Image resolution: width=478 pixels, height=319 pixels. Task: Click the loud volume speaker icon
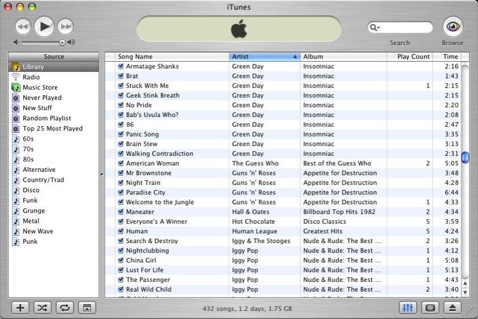(71, 42)
